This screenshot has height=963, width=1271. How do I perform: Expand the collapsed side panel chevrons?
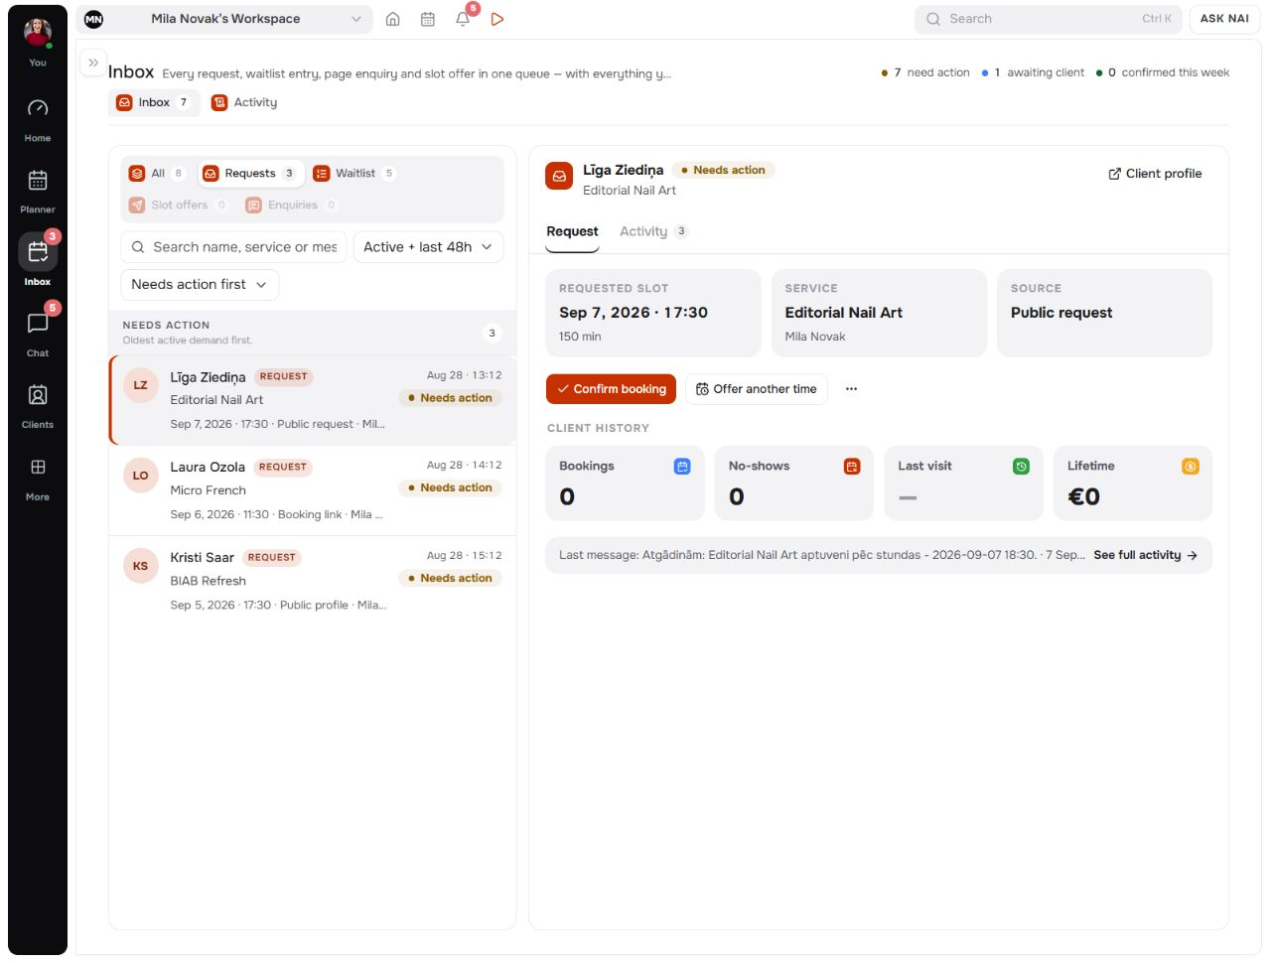pyautogui.click(x=93, y=63)
